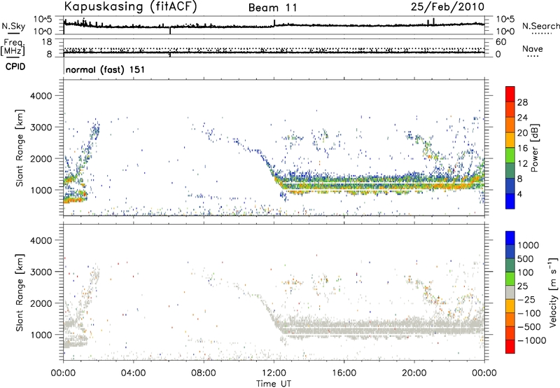Click the 60 tick on the Nave axis
560x388 pixels.
coord(501,42)
